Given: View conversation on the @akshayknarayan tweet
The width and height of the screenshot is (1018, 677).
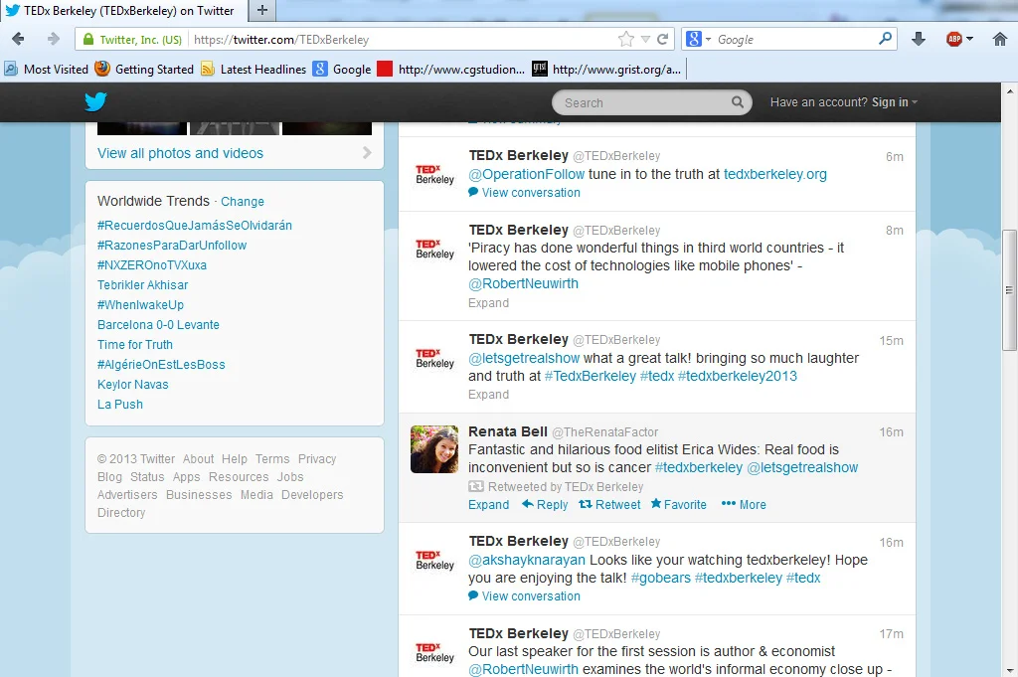Looking at the screenshot, I should [525, 596].
